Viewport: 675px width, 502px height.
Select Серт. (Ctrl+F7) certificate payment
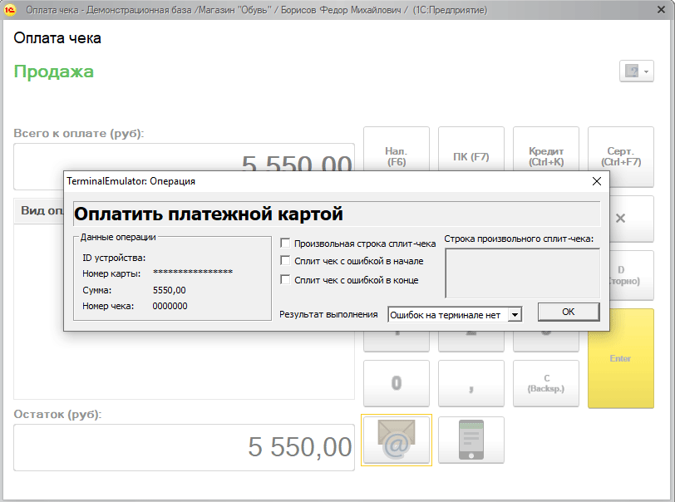(x=620, y=150)
